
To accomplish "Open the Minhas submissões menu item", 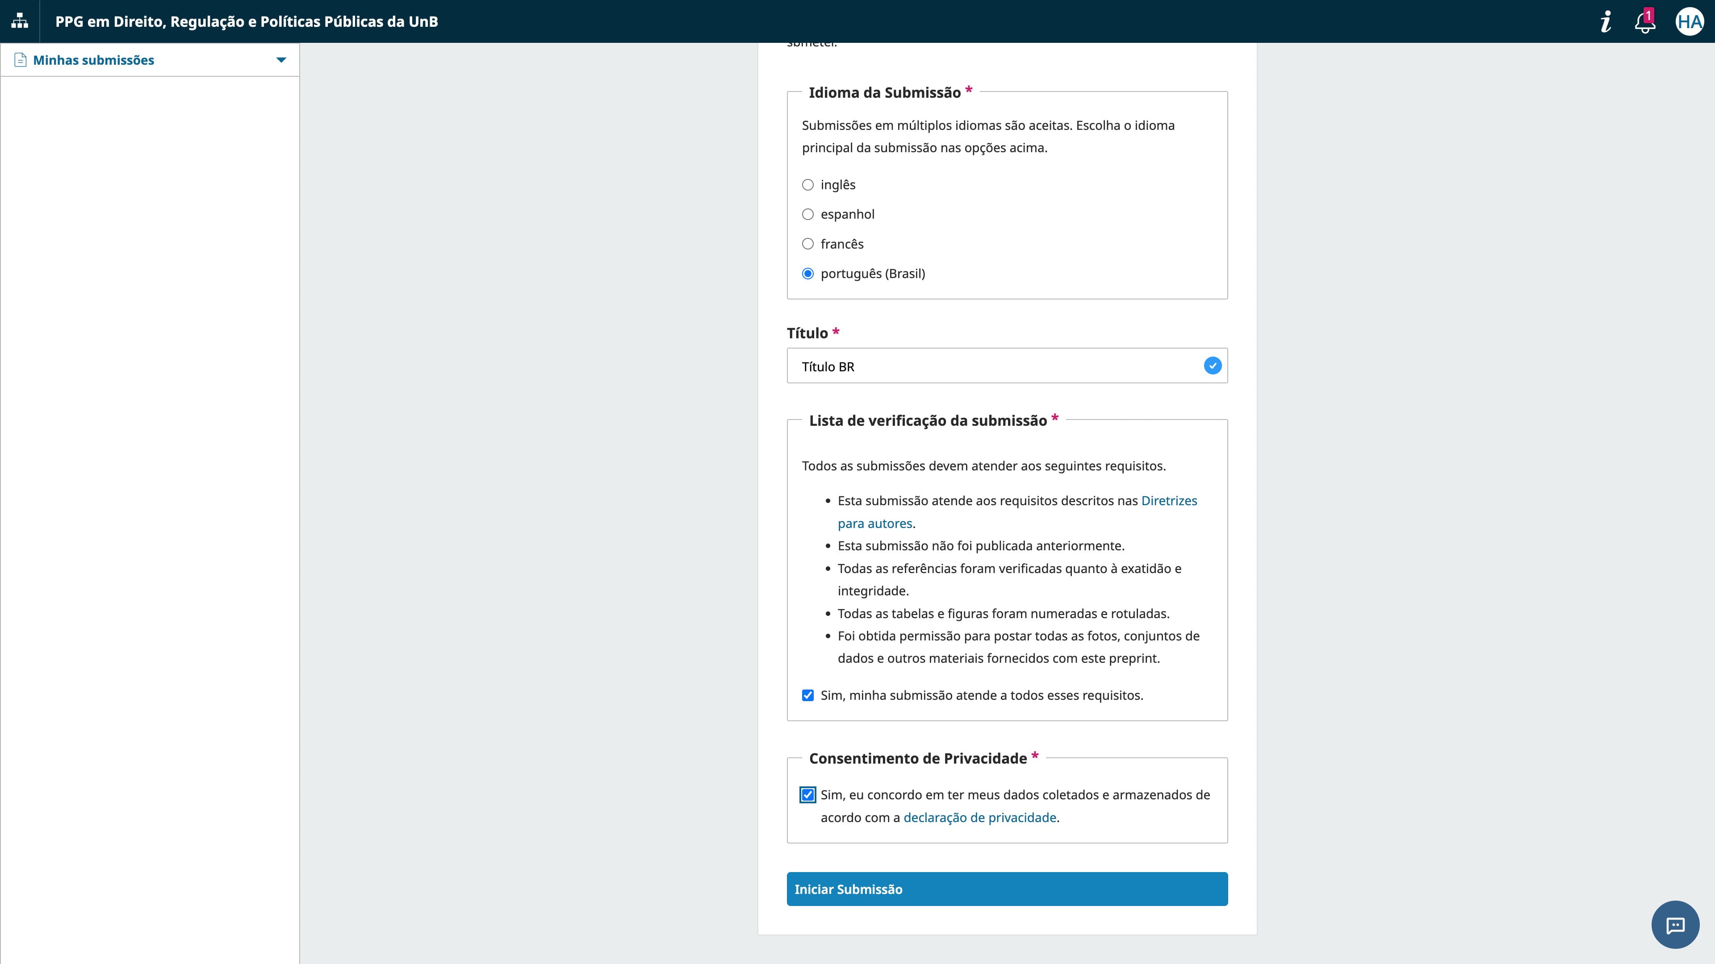I will click(93, 60).
